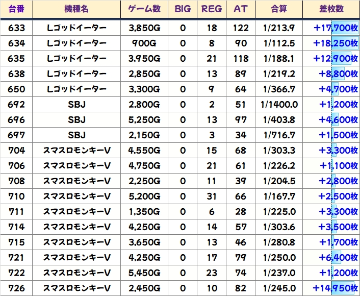Screen dimensions: 360x296
Task: Click the 合算 column header
Action: pos(279,9)
